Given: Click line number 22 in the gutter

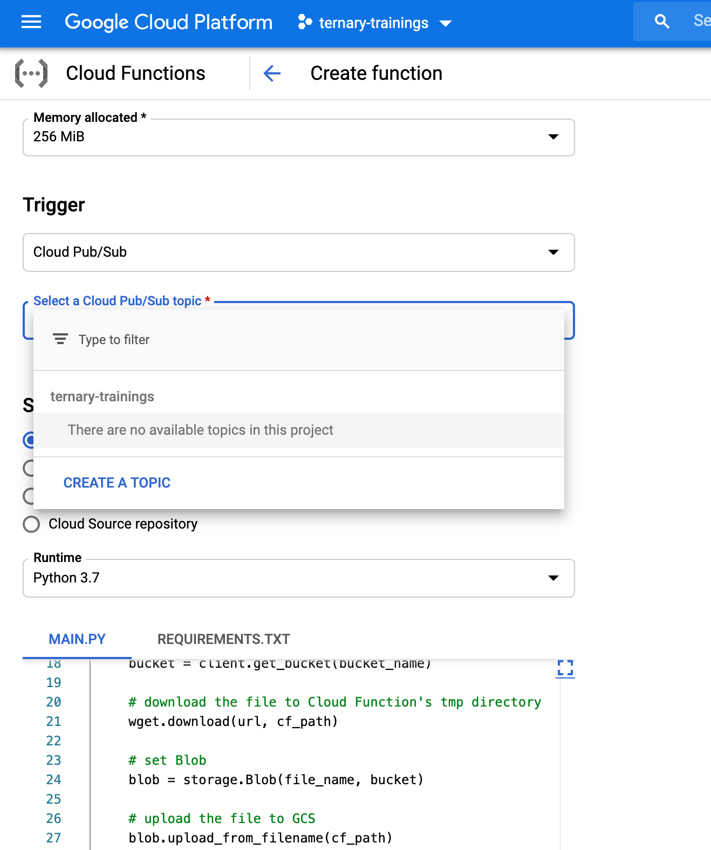Looking at the screenshot, I should click(x=53, y=741).
